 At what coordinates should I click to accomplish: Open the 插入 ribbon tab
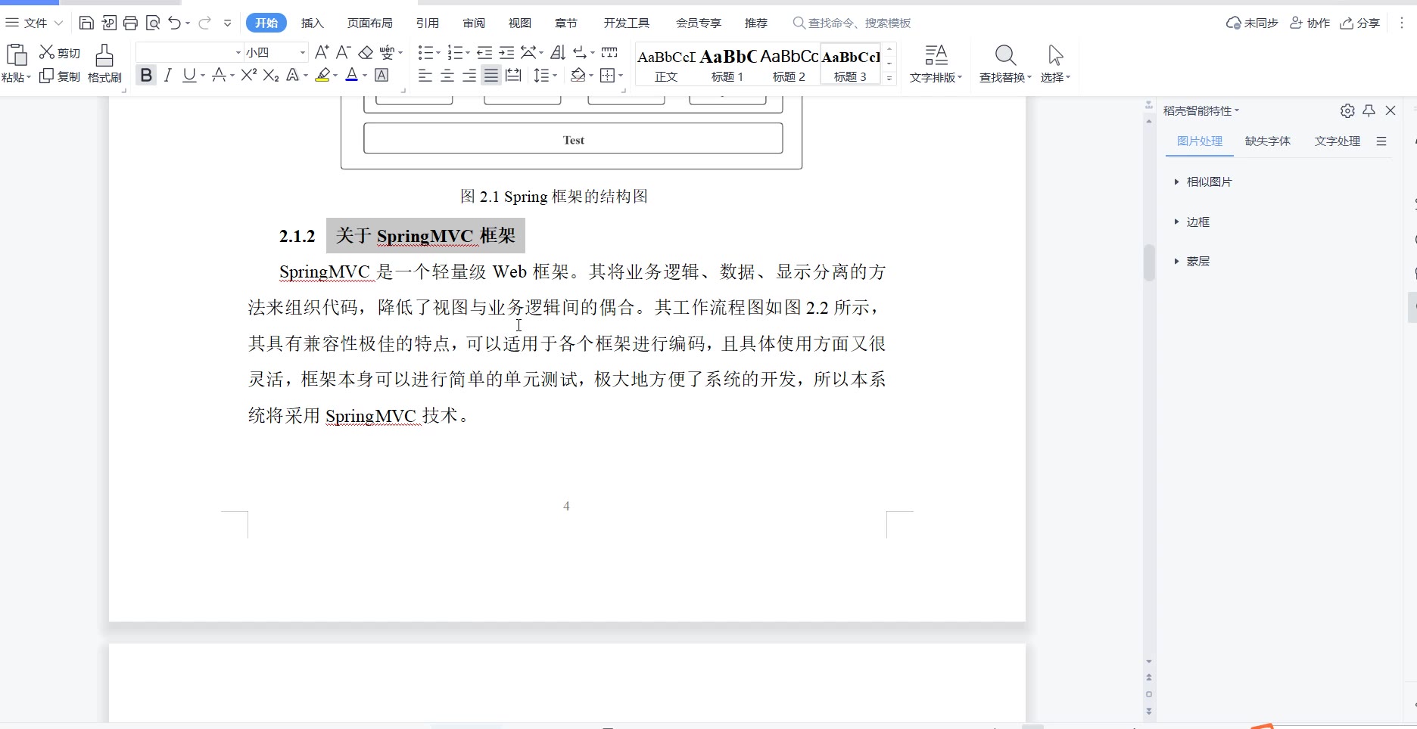pyautogui.click(x=312, y=23)
